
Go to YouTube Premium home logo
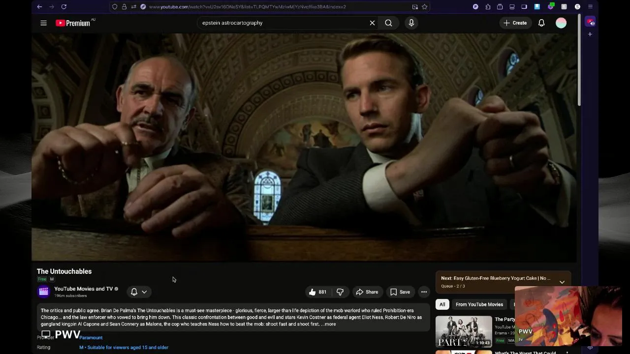[x=73, y=23]
